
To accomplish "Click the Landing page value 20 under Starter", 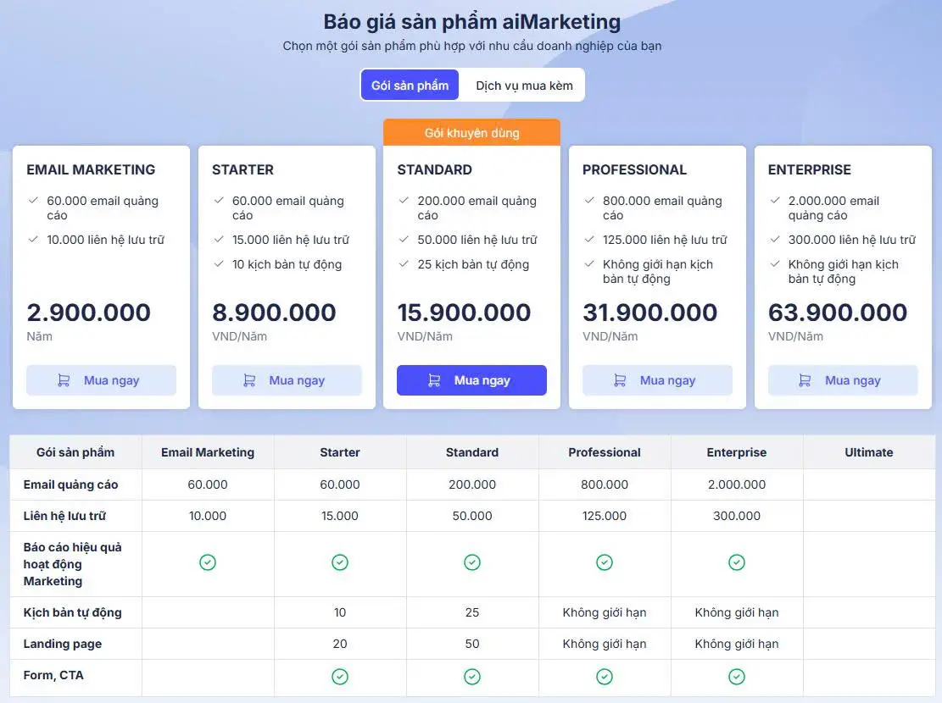I will pyautogui.click(x=340, y=644).
